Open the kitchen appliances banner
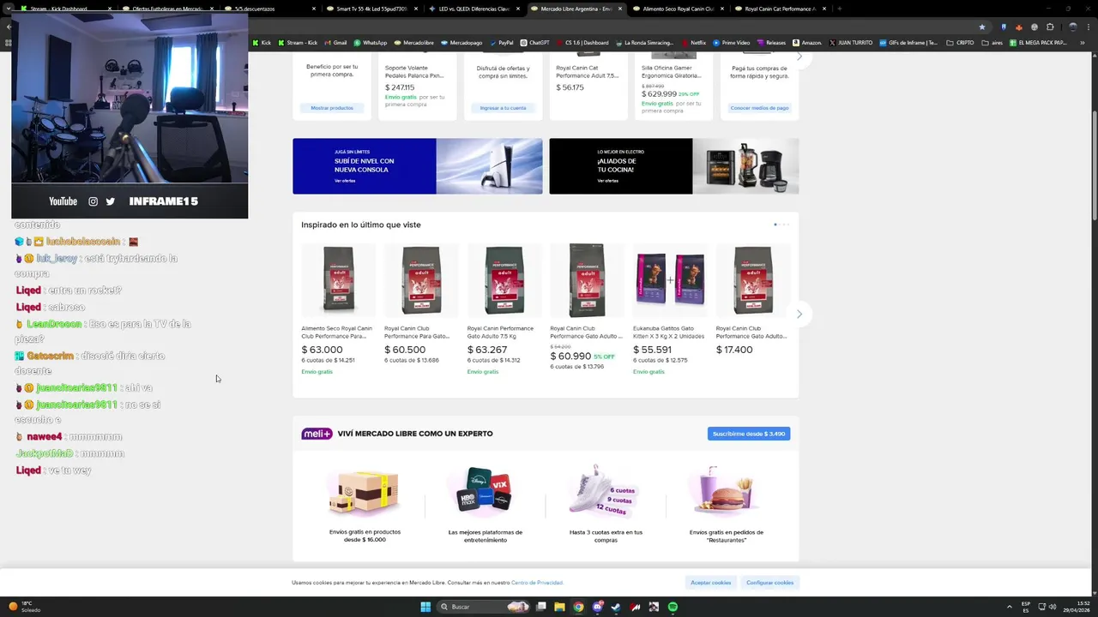Image resolution: width=1098 pixels, height=617 pixels. [674, 166]
